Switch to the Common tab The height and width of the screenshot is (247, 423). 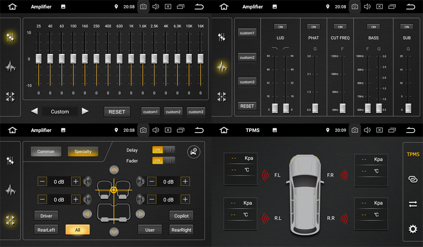[46, 152]
